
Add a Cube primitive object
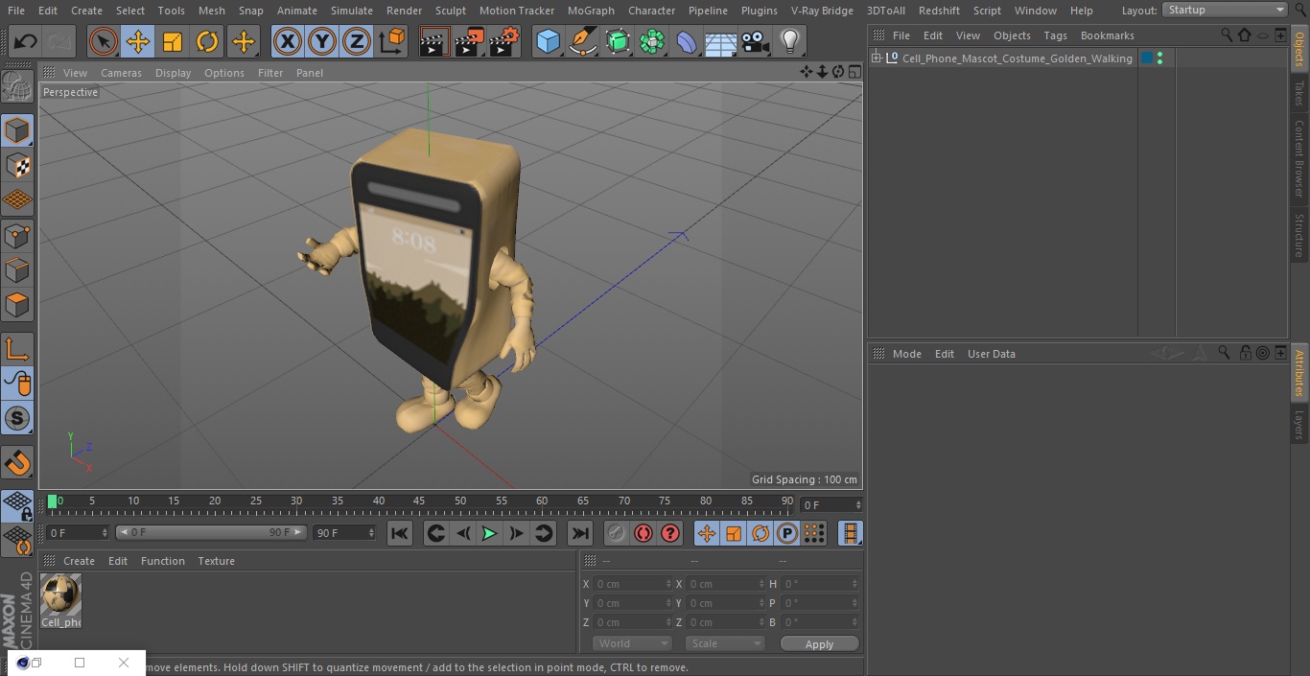[548, 41]
